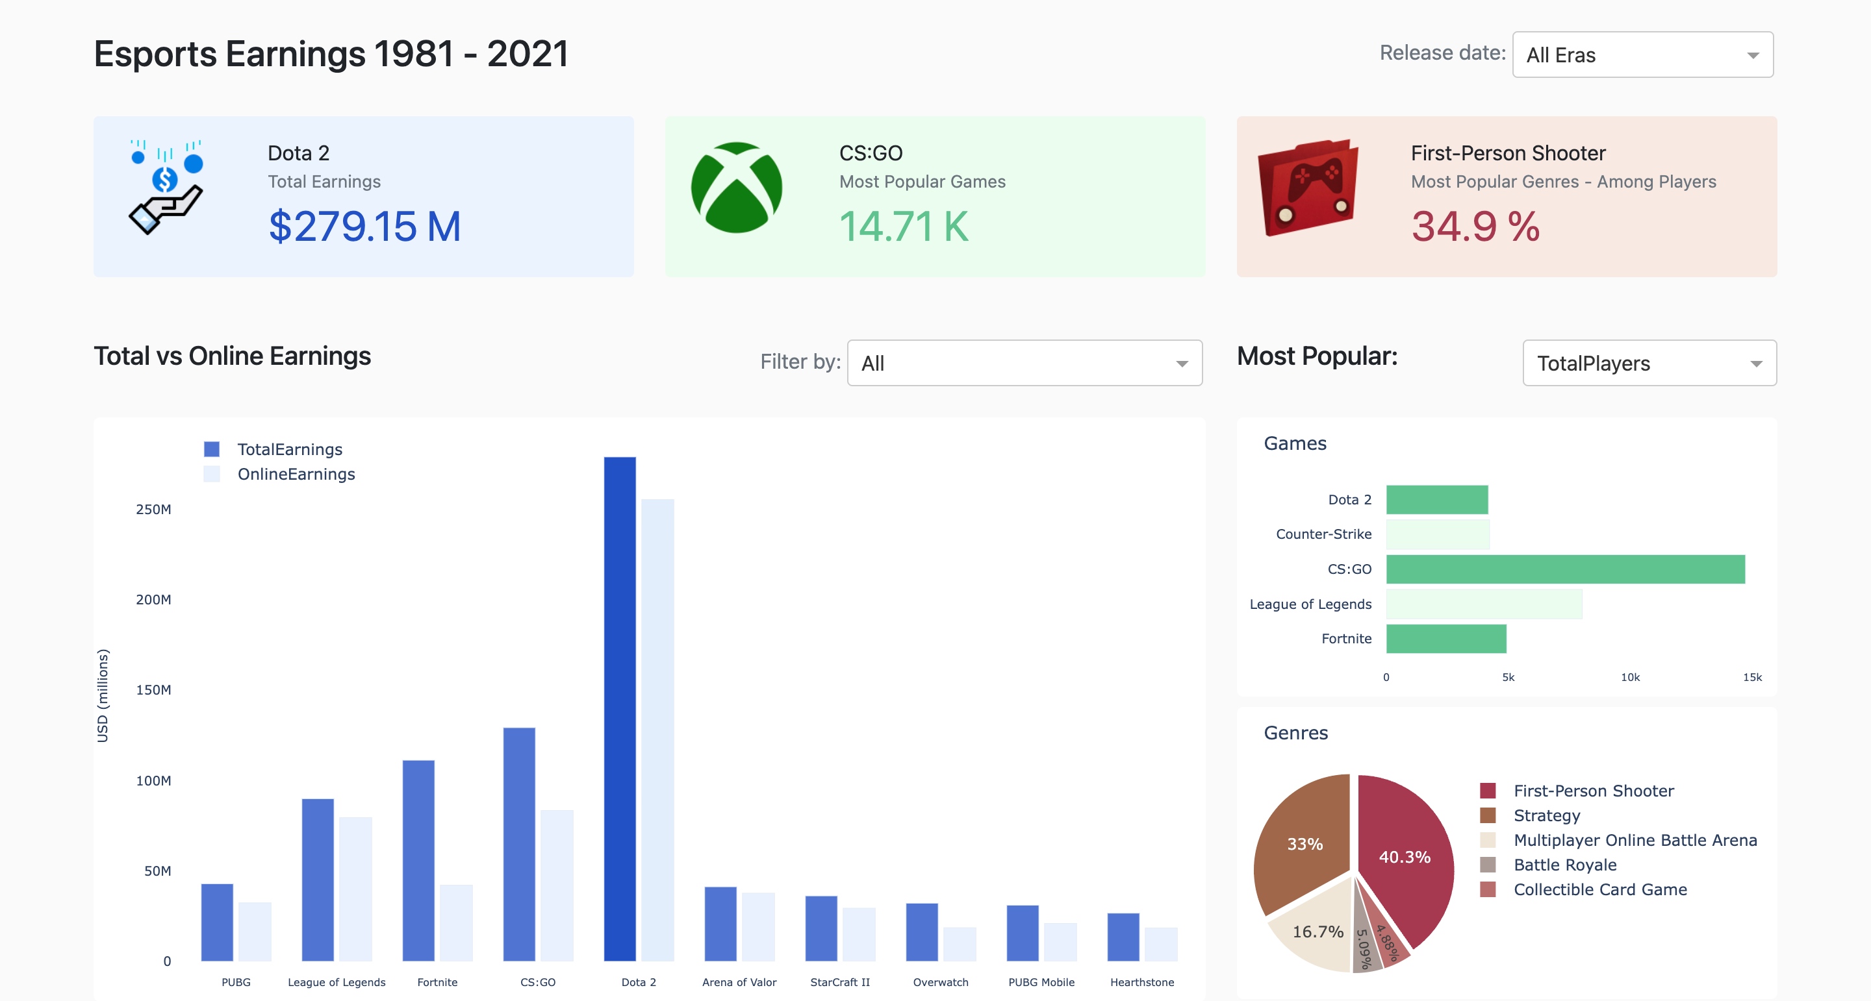Click the red game controller folder icon
This screenshot has width=1871, height=1001.
pyautogui.click(x=1307, y=187)
